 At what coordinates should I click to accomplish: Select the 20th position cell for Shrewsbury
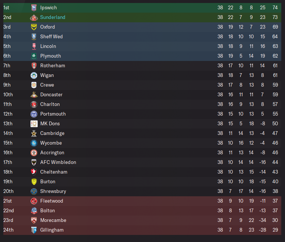[8, 191]
